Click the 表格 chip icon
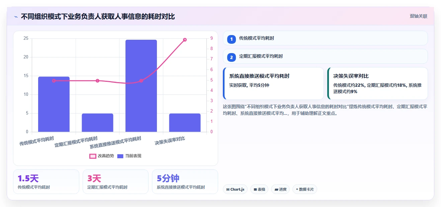Screen dimensions: 441x207 pos(255,189)
